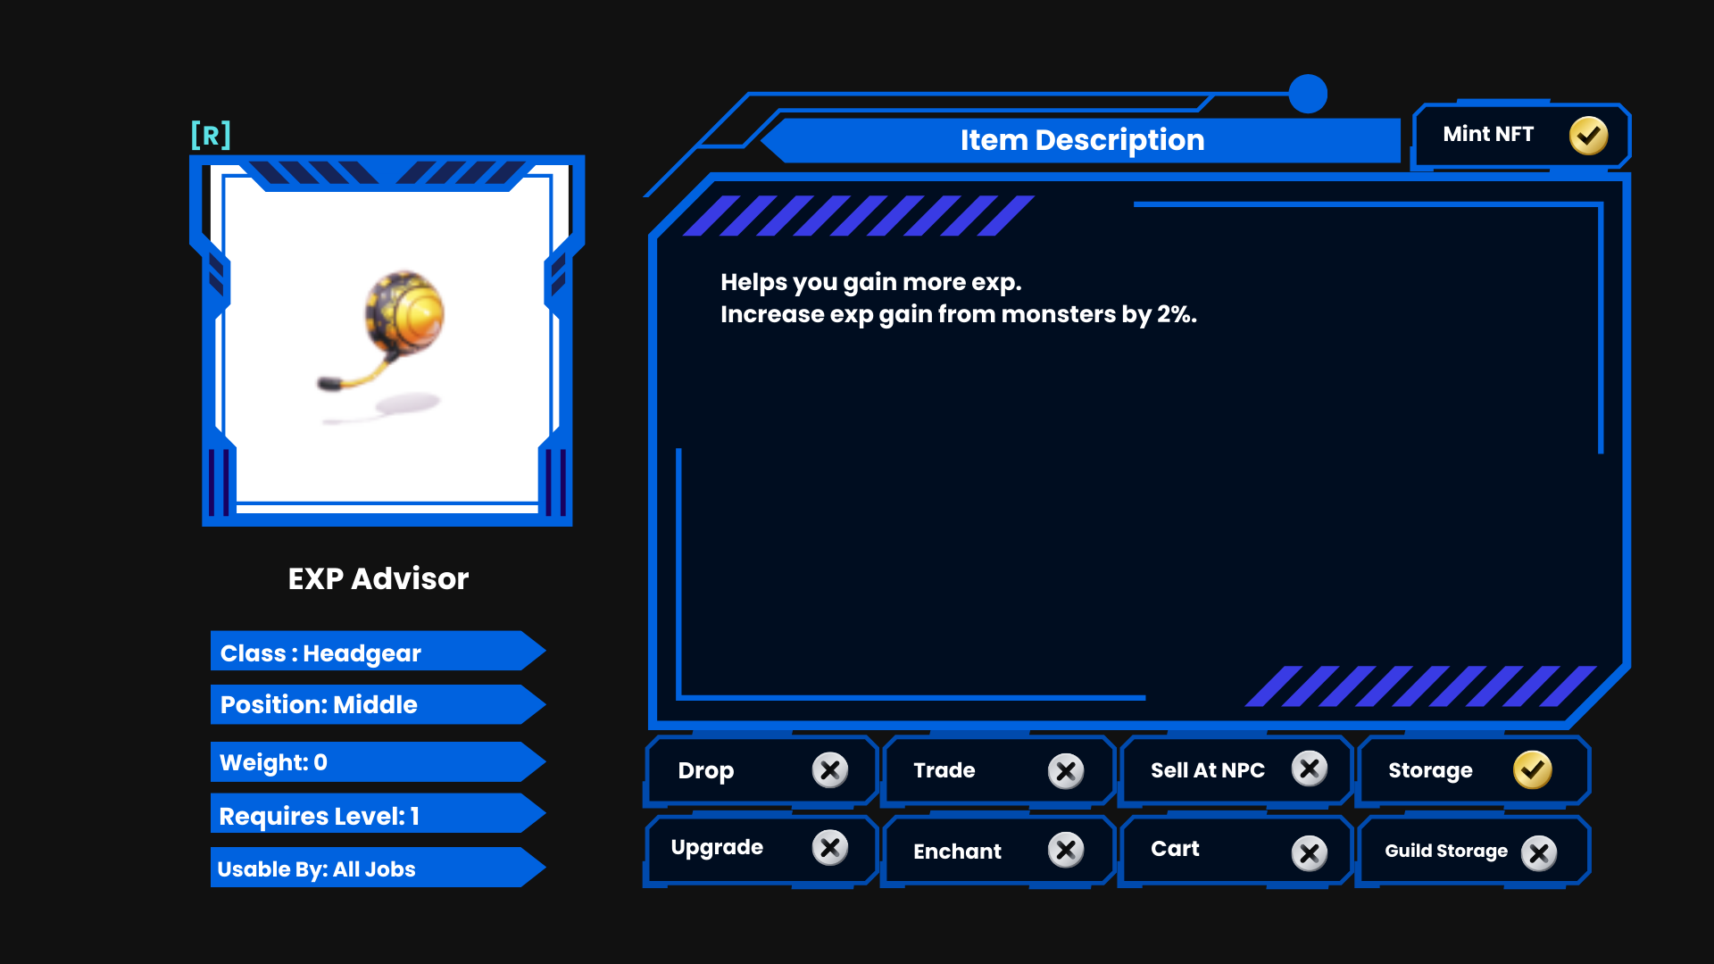Click the Trade disabled X icon
The image size is (1714, 964).
point(1066,770)
